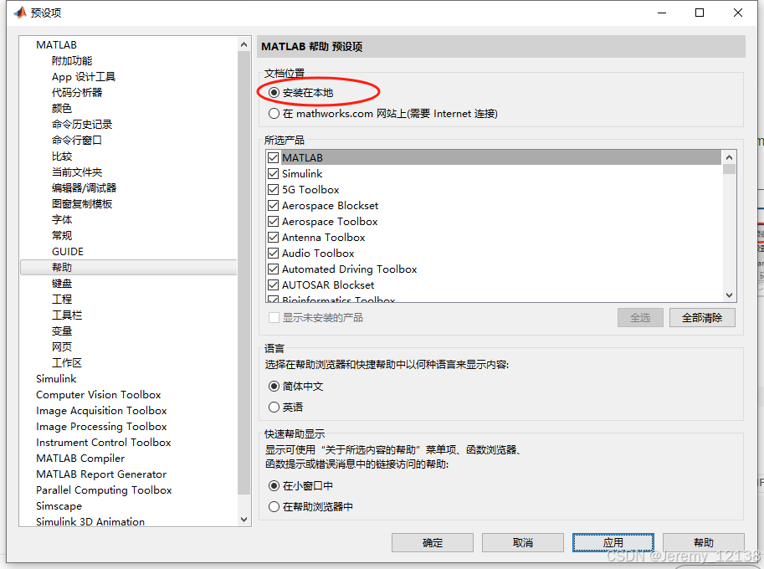764x569 pixels.
Task: Open 代码分析器 preferences
Action: [x=77, y=93]
